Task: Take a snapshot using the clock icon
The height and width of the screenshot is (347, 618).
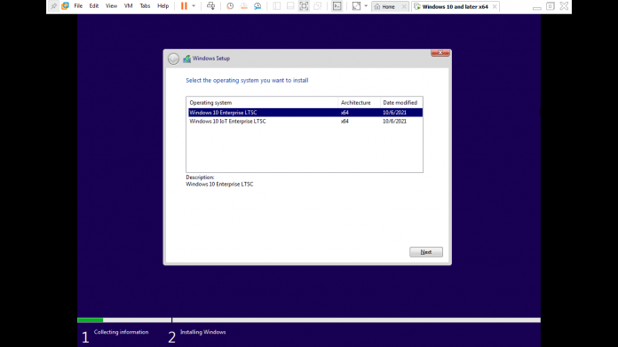Action: click(230, 6)
